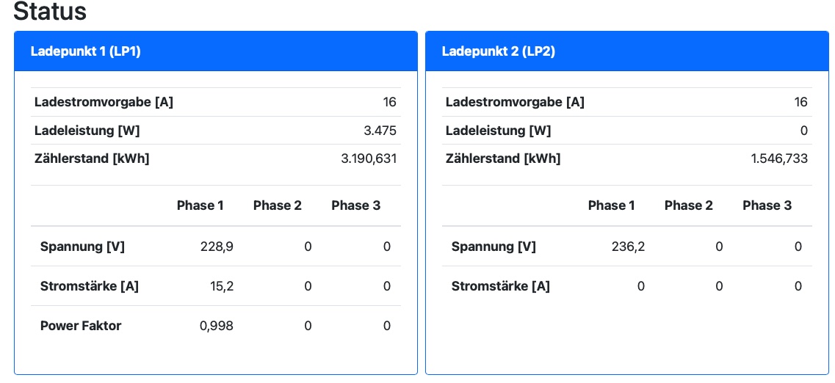The height and width of the screenshot is (383, 835).
Task: Click the Ladeleistung value 3.475 in LP1
Action: coord(380,131)
